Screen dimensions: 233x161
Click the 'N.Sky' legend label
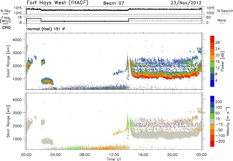[x=6, y=11]
